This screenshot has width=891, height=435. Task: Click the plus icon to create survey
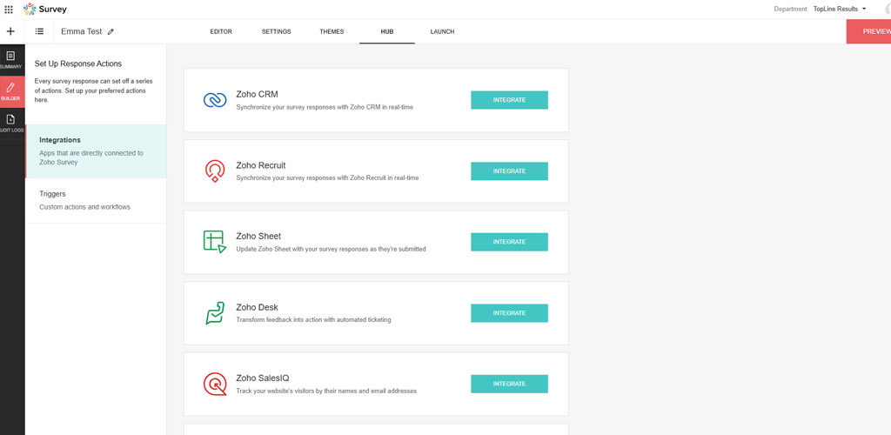tap(10, 31)
